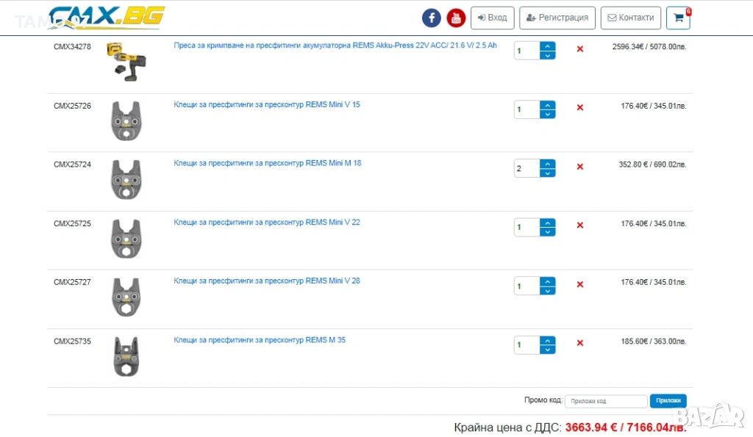Remove REMS Mini V 22 item
Screen dimensions: 753x437
tap(579, 225)
